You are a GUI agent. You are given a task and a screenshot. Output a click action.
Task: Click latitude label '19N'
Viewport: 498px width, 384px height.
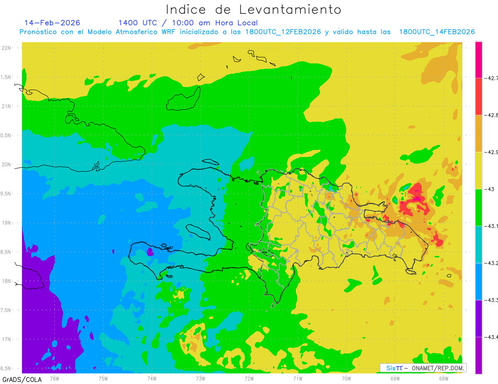coord(6,223)
